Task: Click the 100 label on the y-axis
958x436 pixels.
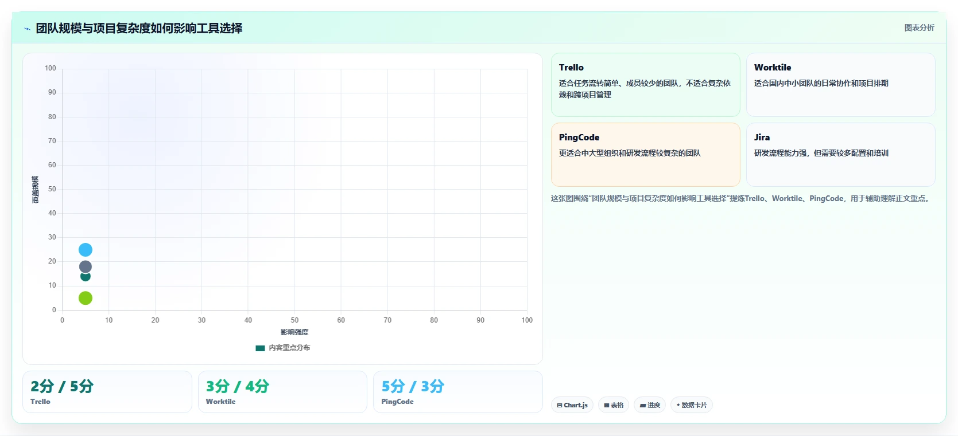Action: [51, 68]
